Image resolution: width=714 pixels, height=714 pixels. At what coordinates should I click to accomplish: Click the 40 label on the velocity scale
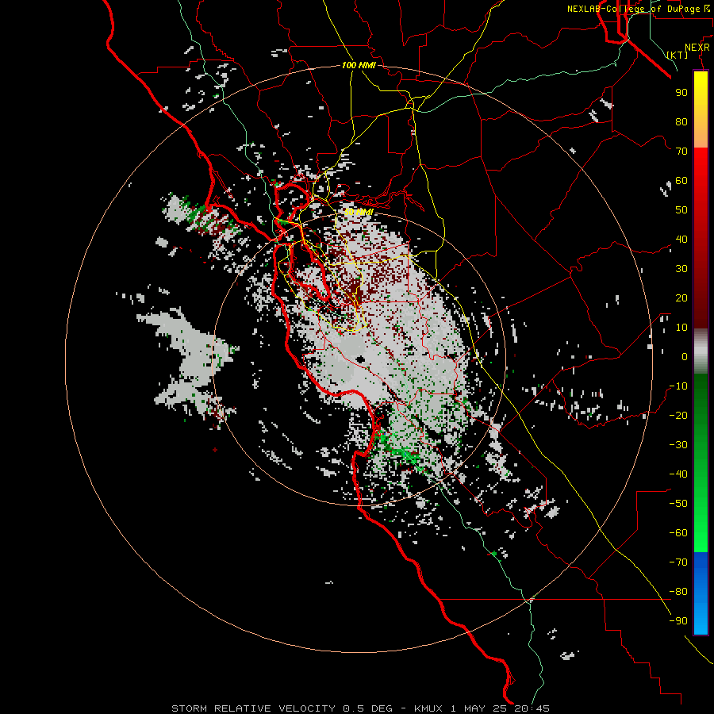point(681,240)
